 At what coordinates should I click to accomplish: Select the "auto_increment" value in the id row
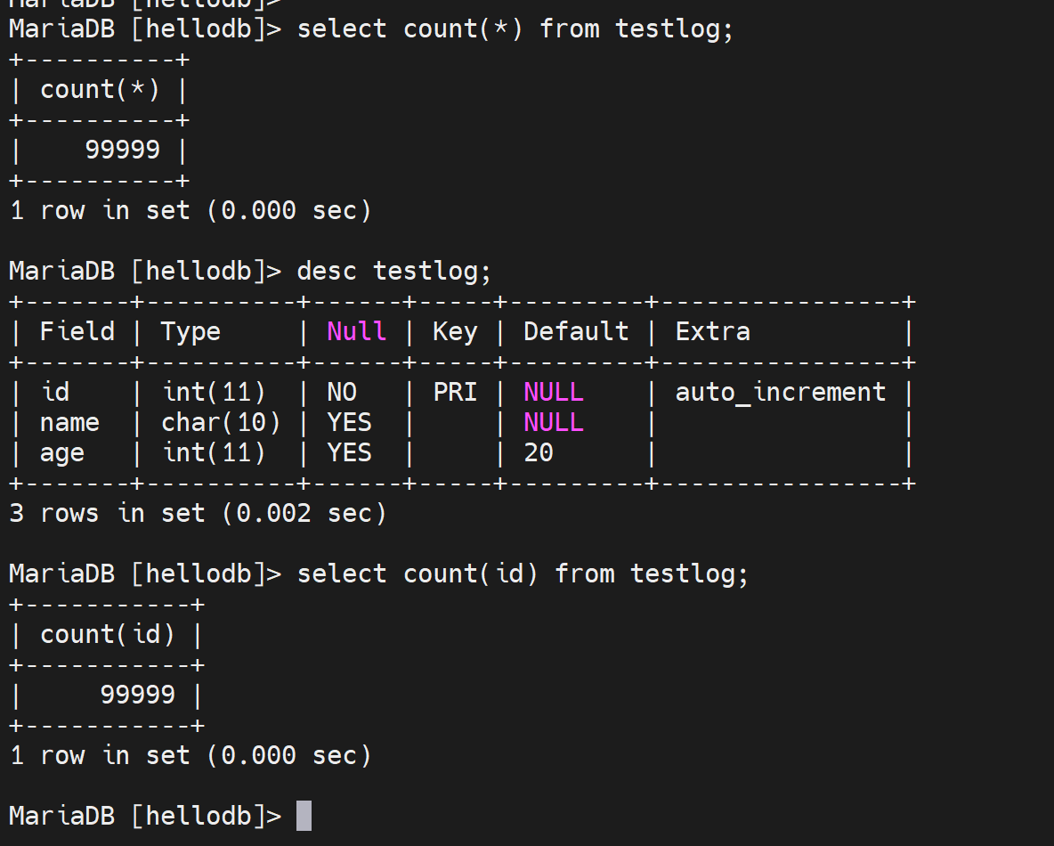pos(781,392)
